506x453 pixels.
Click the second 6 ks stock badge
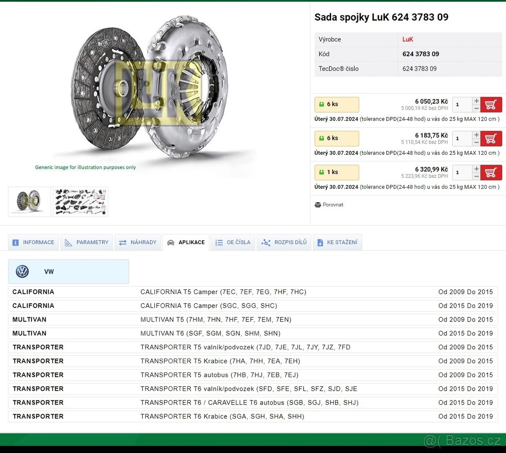click(337, 139)
